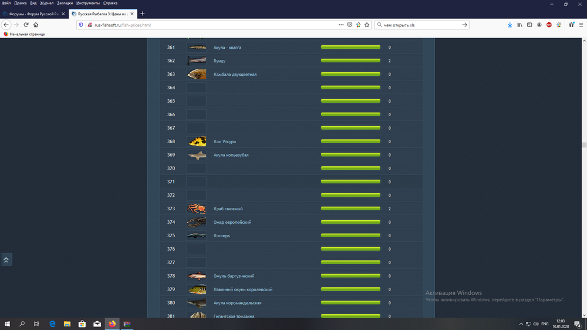This screenshot has height=330, width=587.
Task: Show tracking protection shield info
Action: [x=81, y=25]
